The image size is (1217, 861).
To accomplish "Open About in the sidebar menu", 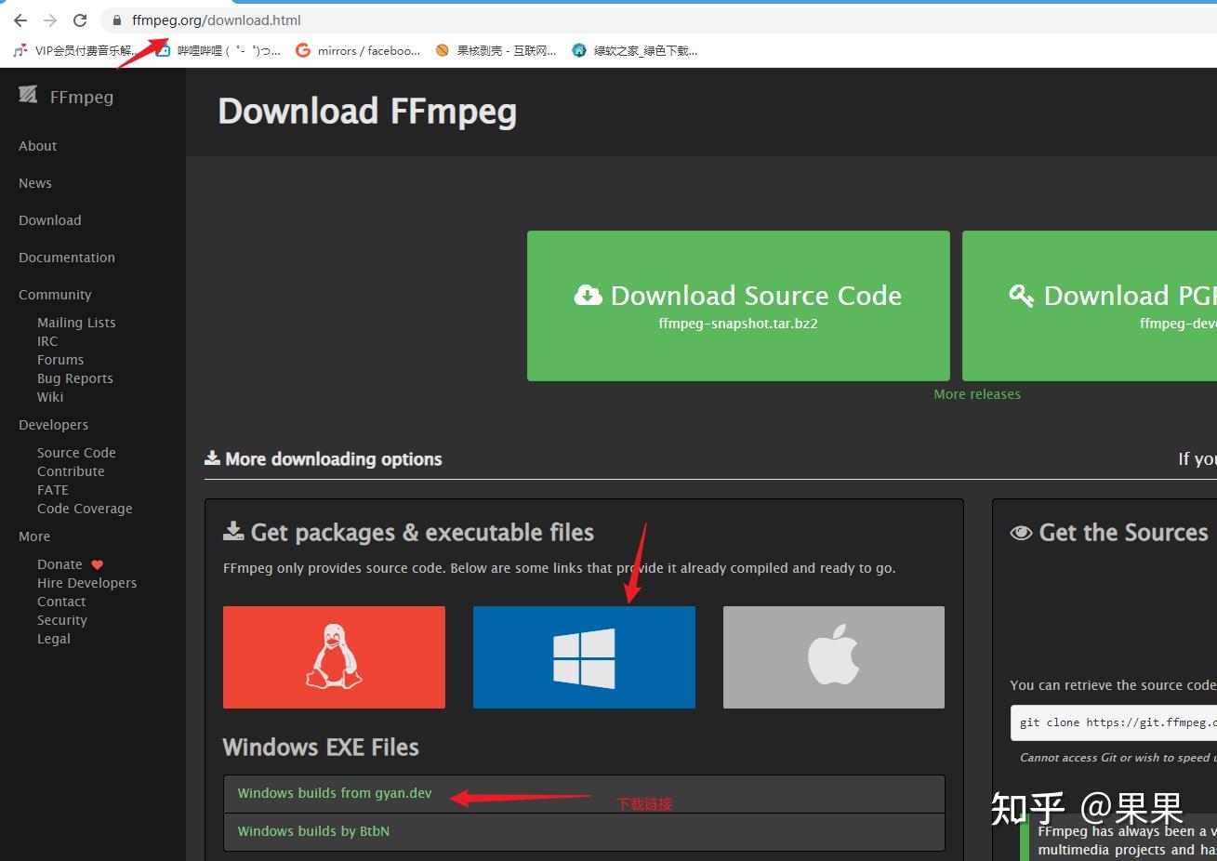I will (x=38, y=146).
